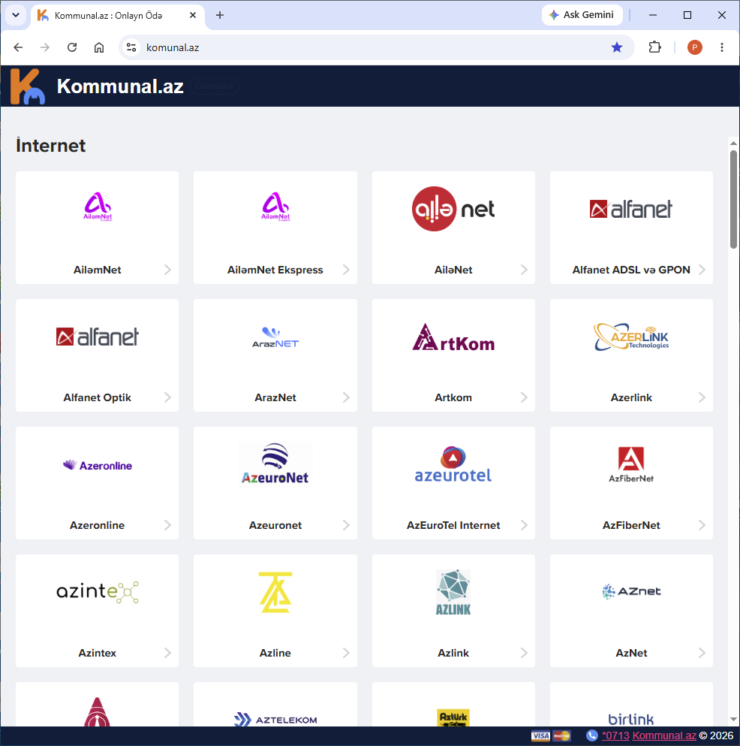The image size is (740, 746).
Task: Call the *0713 phone link
Action: point(615,735)
